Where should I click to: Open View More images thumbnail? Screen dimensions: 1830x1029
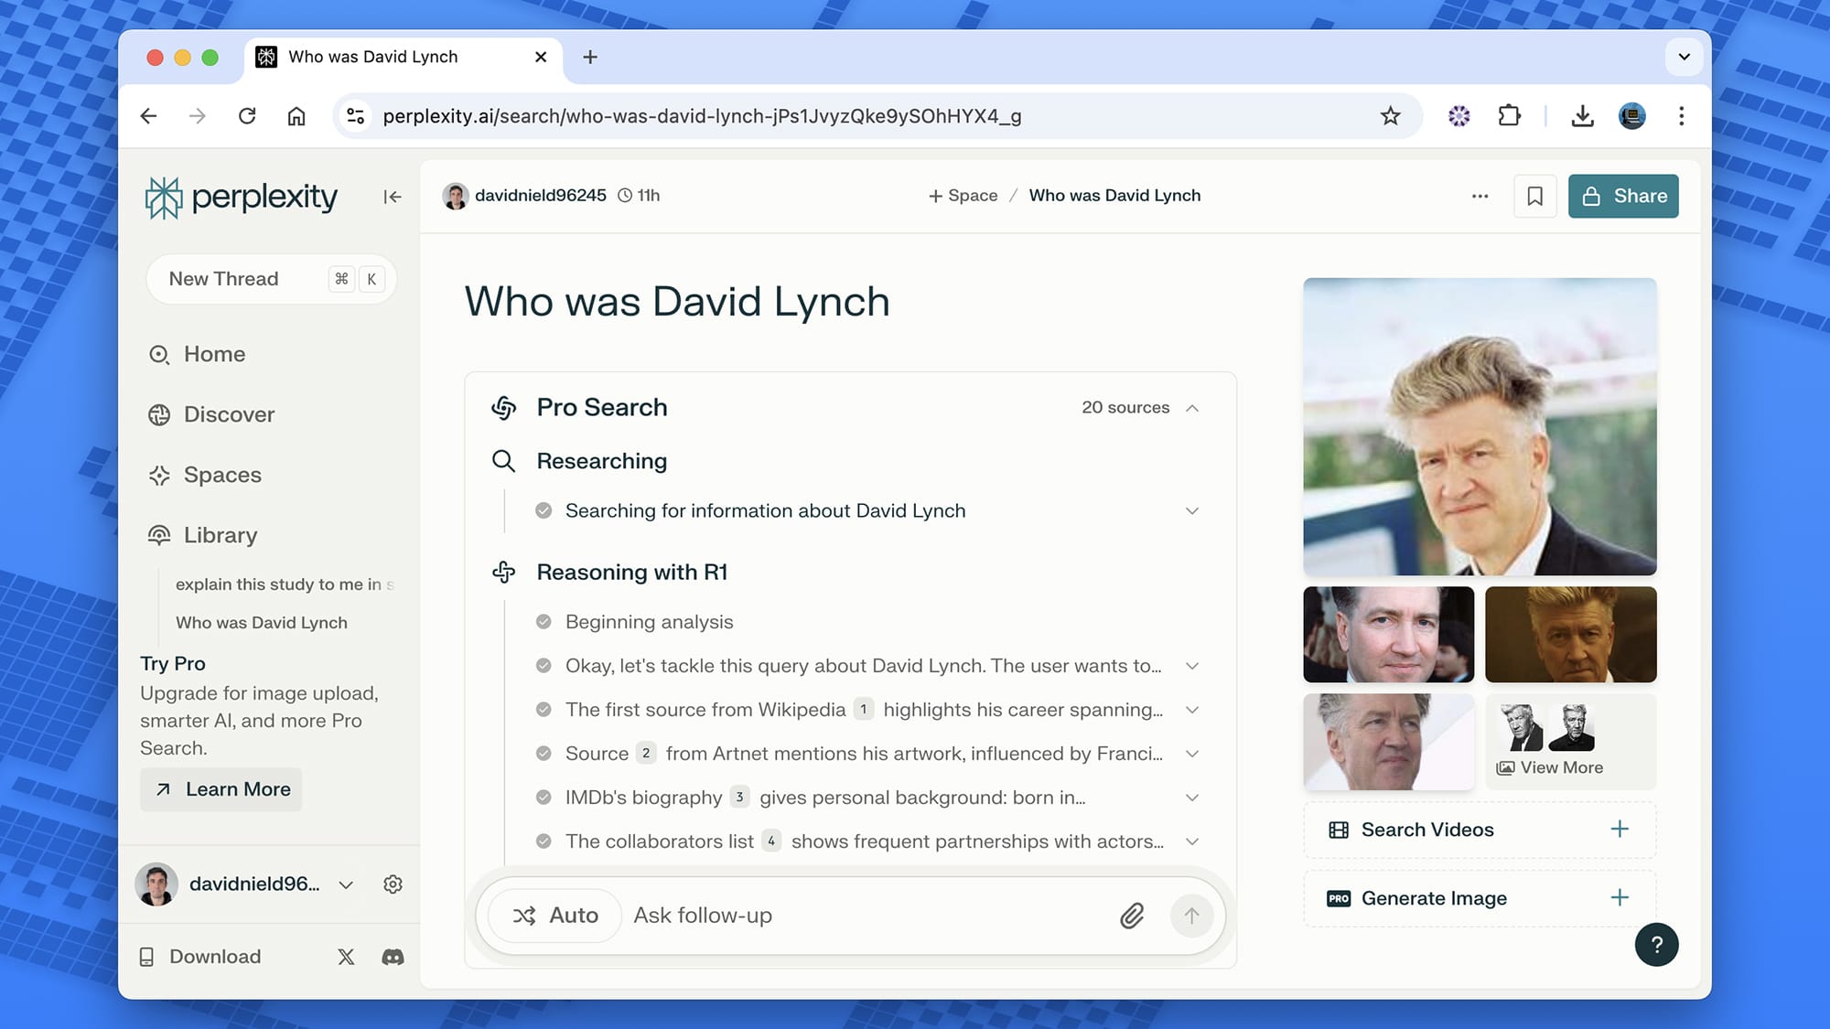point(1570,742)
